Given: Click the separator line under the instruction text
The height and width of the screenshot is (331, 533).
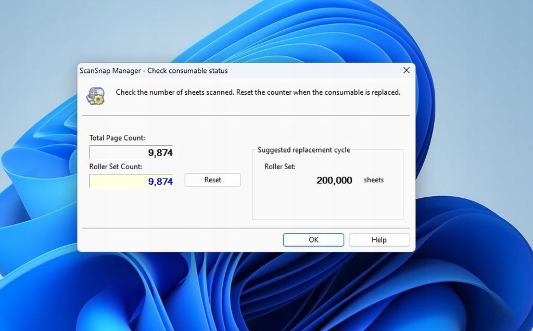Looking at the screenshot, I should tap(246, 115).
